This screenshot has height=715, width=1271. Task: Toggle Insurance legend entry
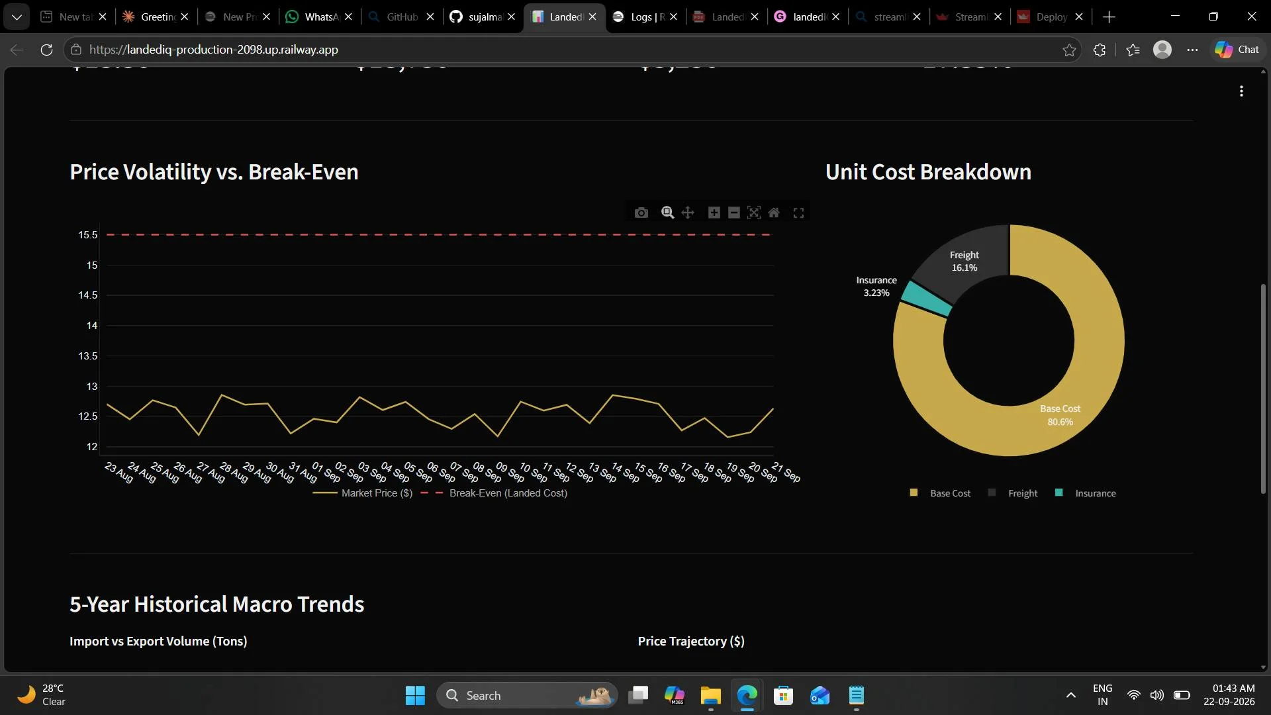tap(1086, 493)
